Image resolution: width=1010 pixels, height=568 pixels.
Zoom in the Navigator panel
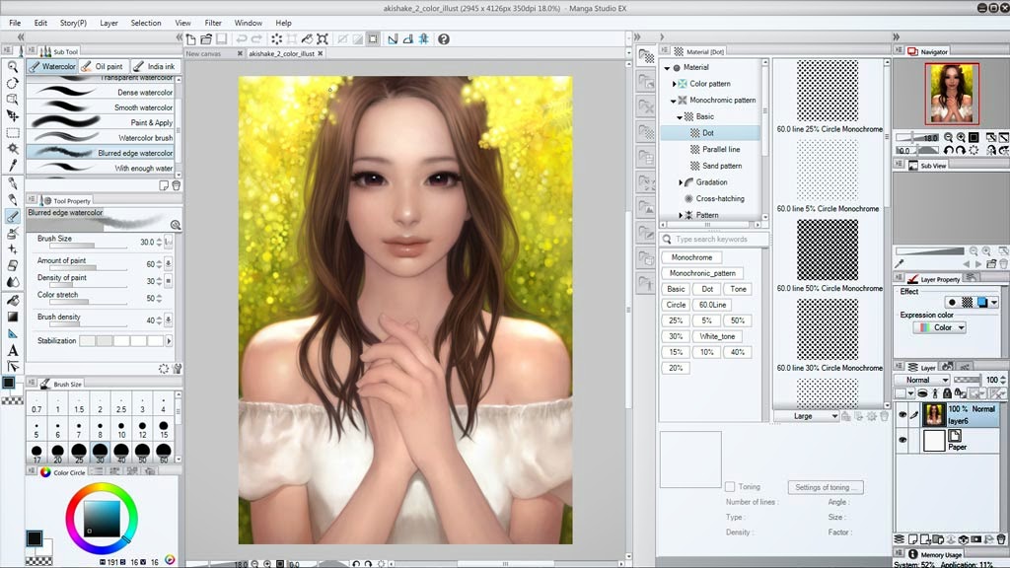coord(961,137)
